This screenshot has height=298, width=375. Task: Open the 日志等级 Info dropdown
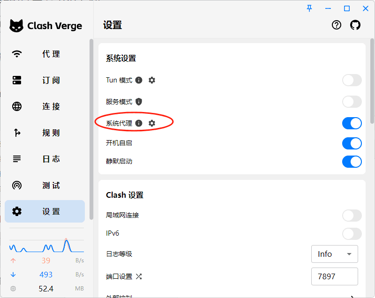tap(335, 254)
